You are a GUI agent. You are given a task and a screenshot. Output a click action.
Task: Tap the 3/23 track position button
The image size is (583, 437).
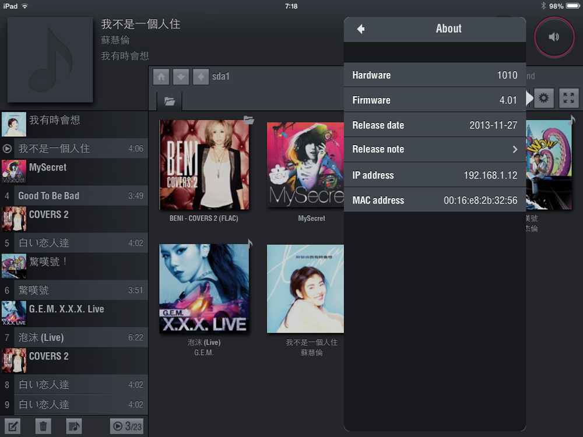pyautogui.click(x=127, y=426)
